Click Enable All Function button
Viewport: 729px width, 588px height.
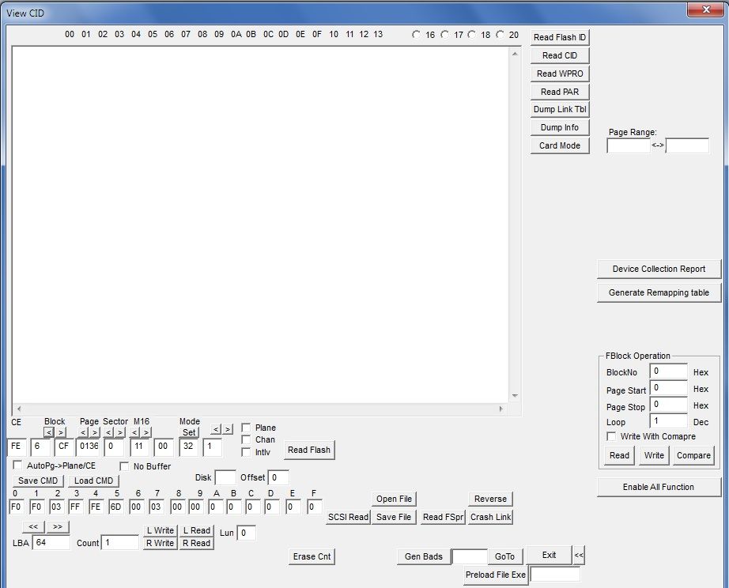(x=659, y=487)
